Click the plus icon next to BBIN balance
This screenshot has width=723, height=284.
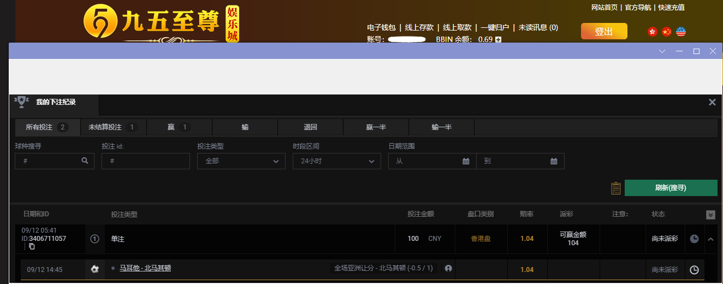[498, 39]
